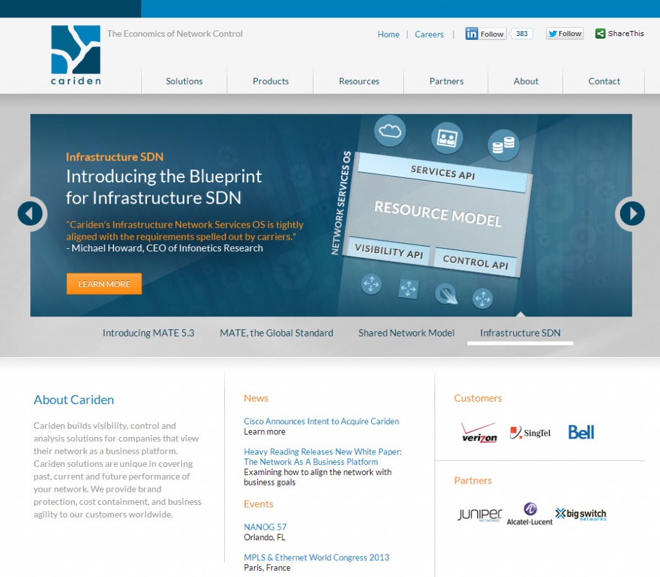660x577 pixels.
Task: Advance the carousel with the right arrow
Action: tap(631, 213)
